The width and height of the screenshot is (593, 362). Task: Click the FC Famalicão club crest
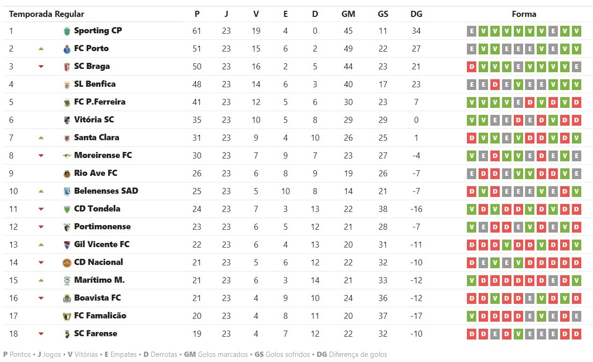coord(67,317)
